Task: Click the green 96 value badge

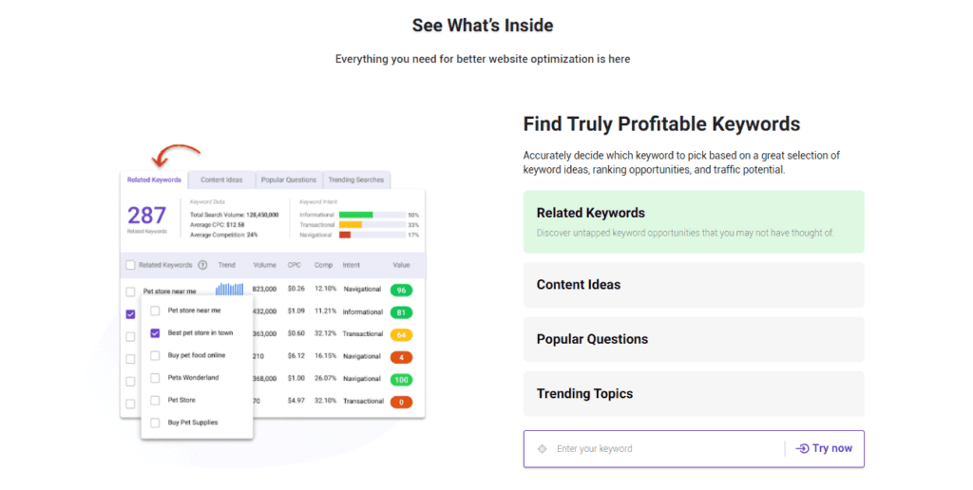Action: pos(402,291)
